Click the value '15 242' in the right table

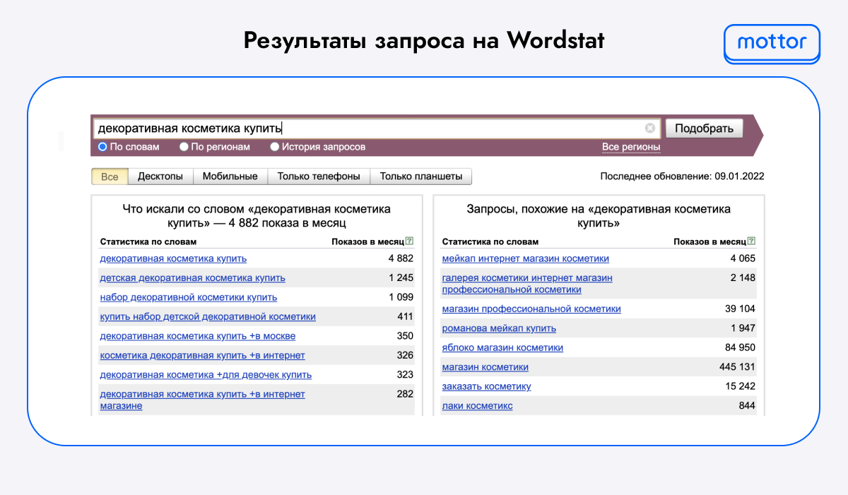[740, 386]
